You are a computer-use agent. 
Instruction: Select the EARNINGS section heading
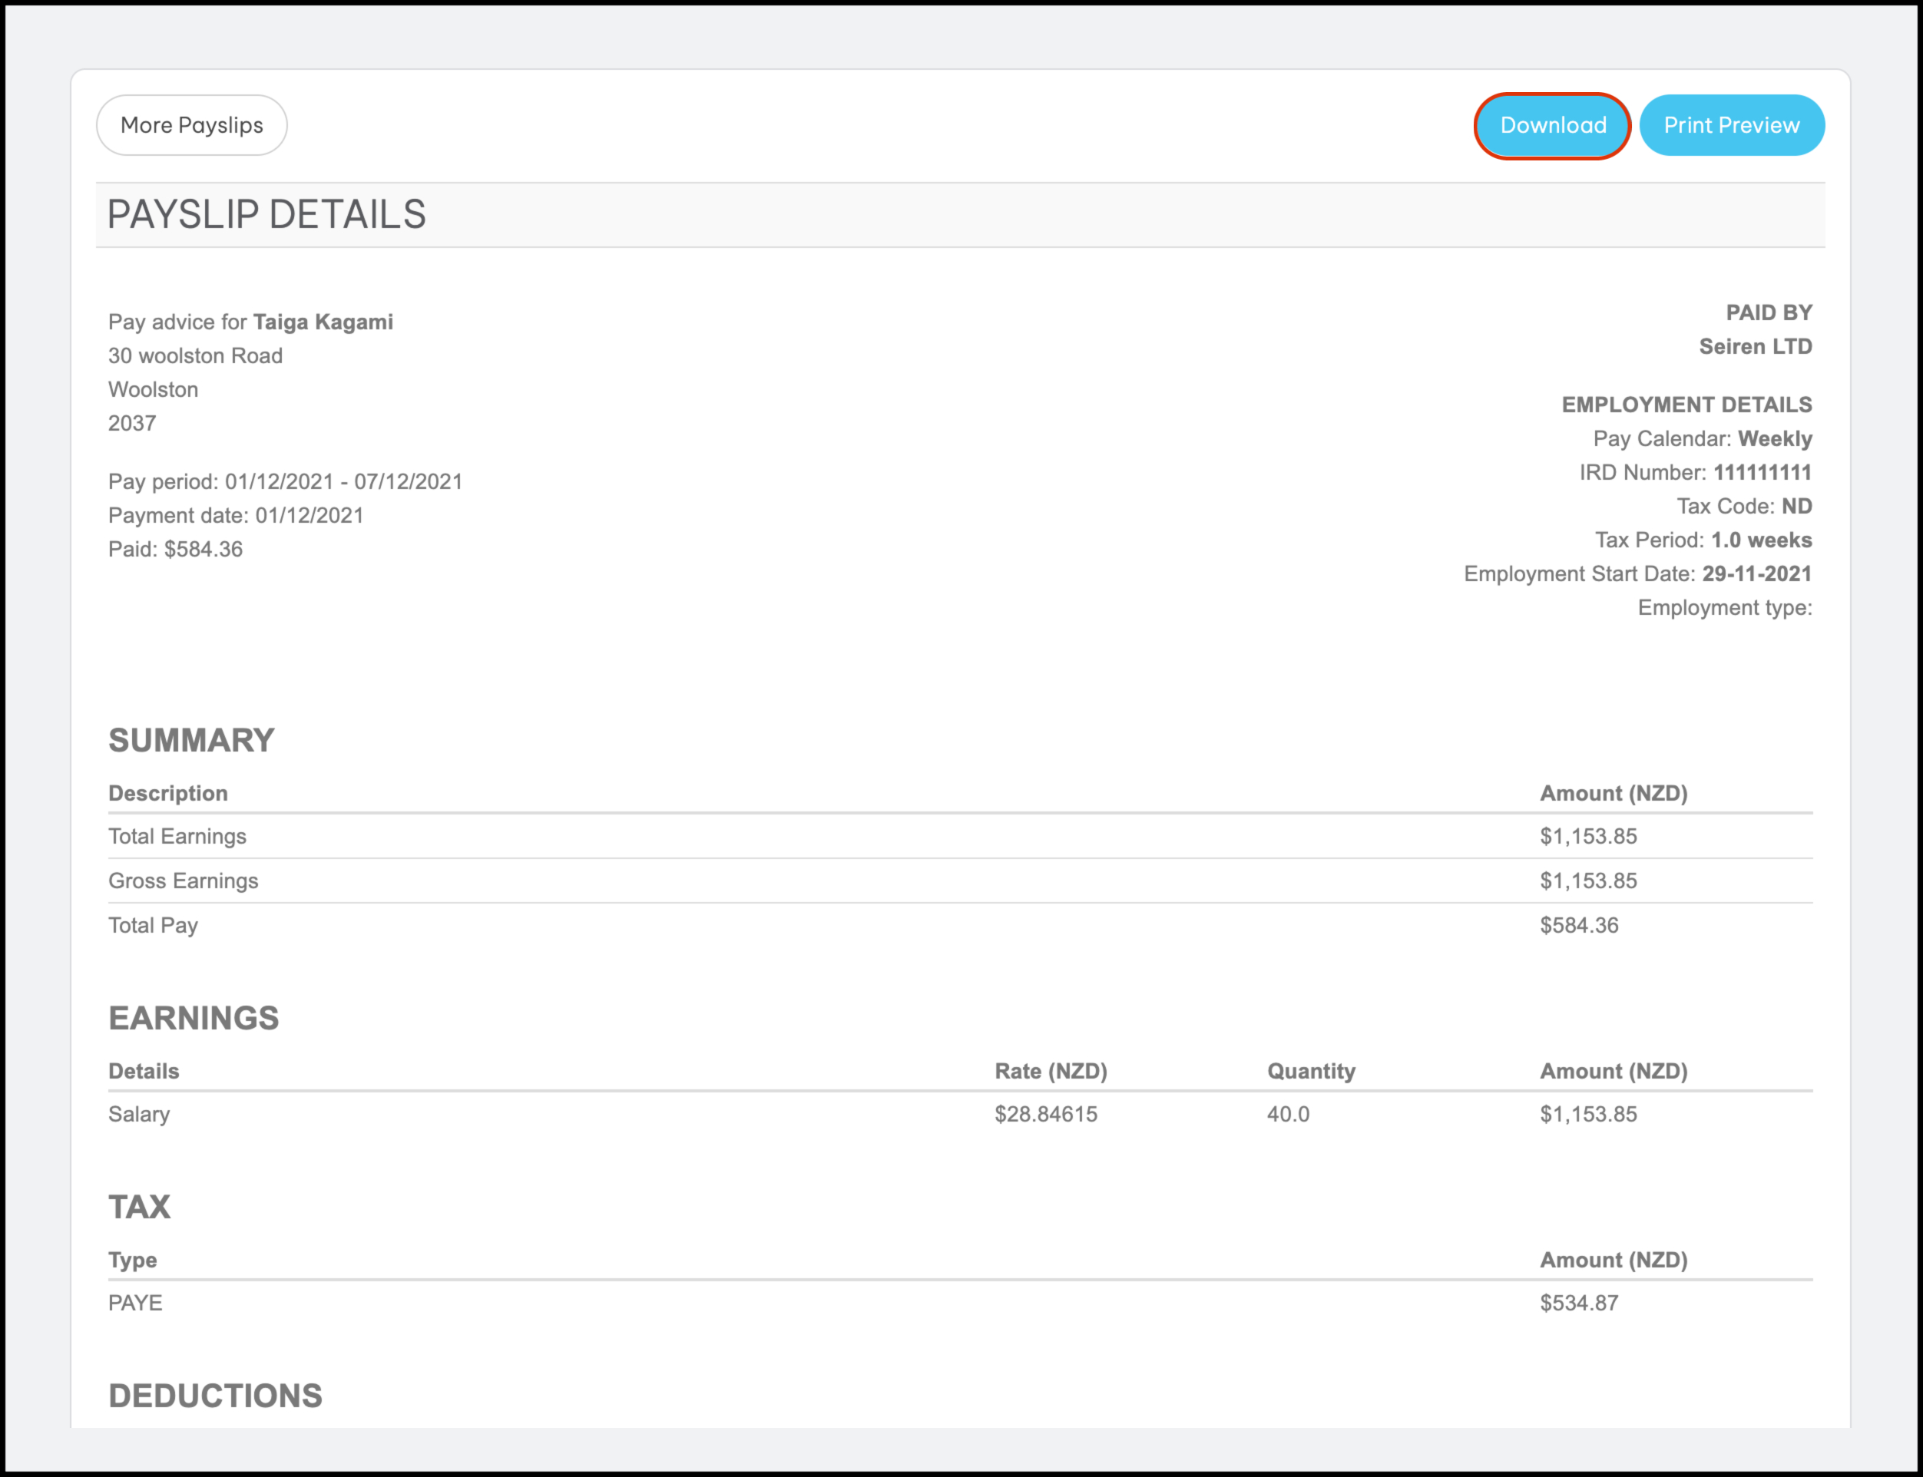coord(194,1018)
